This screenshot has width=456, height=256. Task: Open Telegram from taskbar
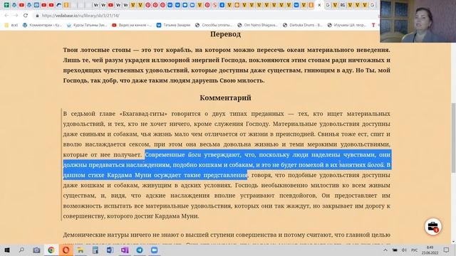click(140, 250)
